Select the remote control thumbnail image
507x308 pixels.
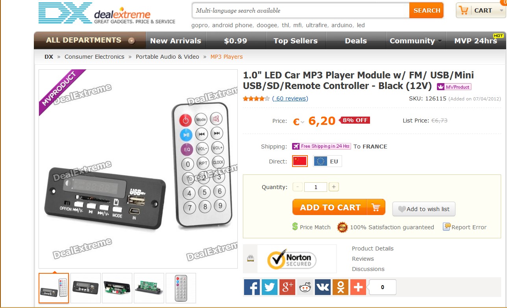click(181, 288)
